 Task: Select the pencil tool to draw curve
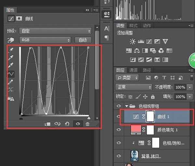pyautogui.click(x=11, y=82)
